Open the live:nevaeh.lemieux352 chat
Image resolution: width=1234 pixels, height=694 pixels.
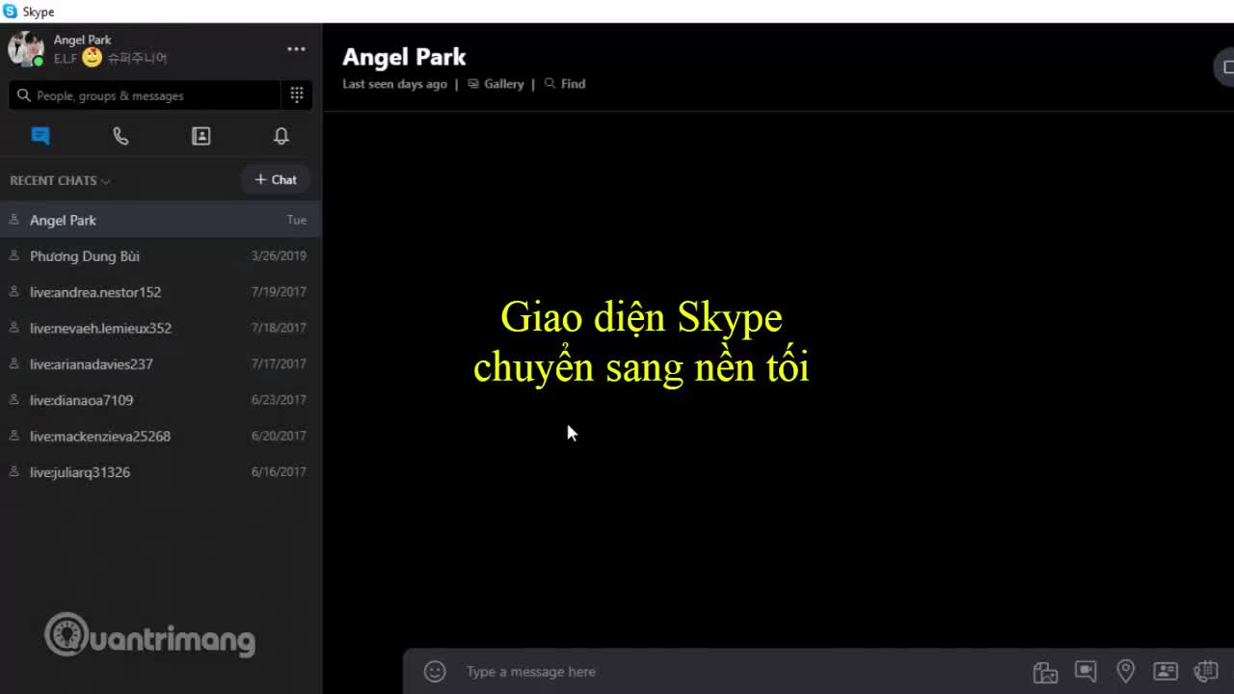click(160, 328)
